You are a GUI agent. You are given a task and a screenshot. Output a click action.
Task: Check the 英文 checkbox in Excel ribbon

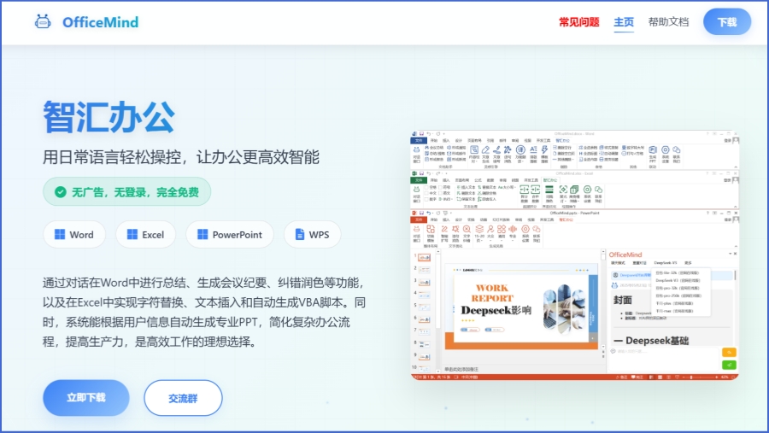click(440, 193)
